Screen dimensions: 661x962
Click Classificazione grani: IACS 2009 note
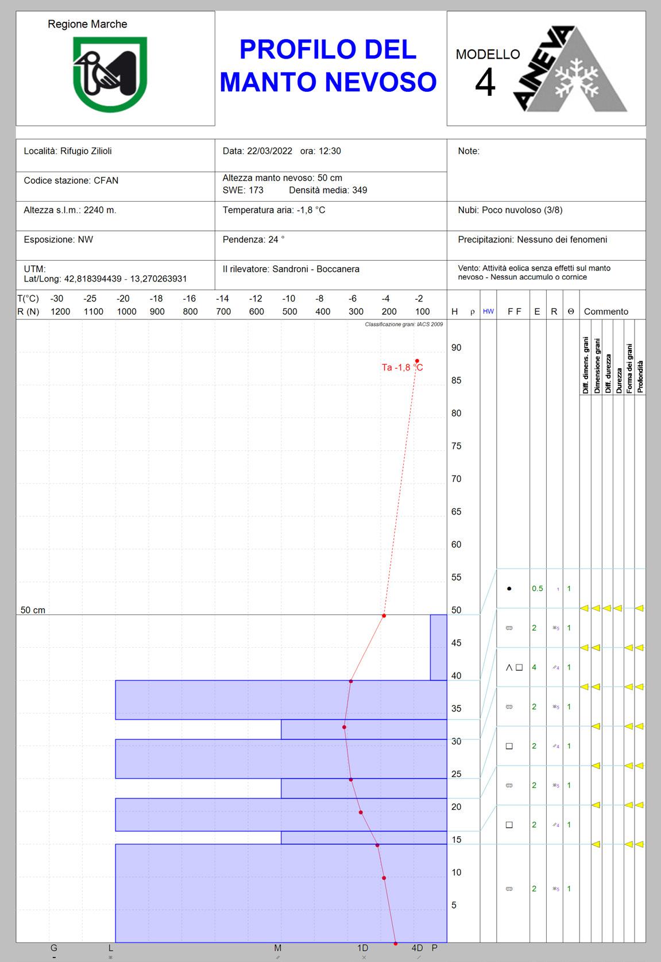404,324
